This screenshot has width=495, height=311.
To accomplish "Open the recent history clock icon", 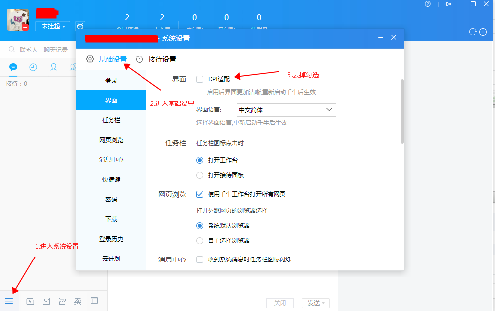I will [x=33, y=67].
